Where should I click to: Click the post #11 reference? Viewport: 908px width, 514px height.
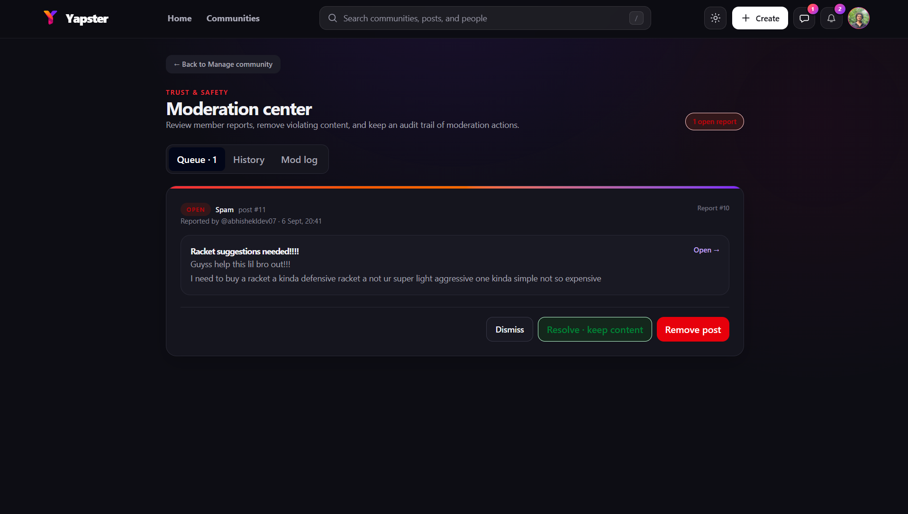[252, 210]
